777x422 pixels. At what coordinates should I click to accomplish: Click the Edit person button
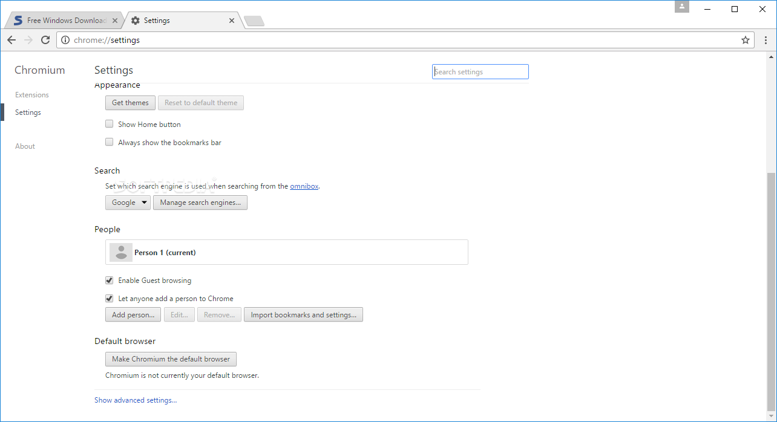click(179, 315)
